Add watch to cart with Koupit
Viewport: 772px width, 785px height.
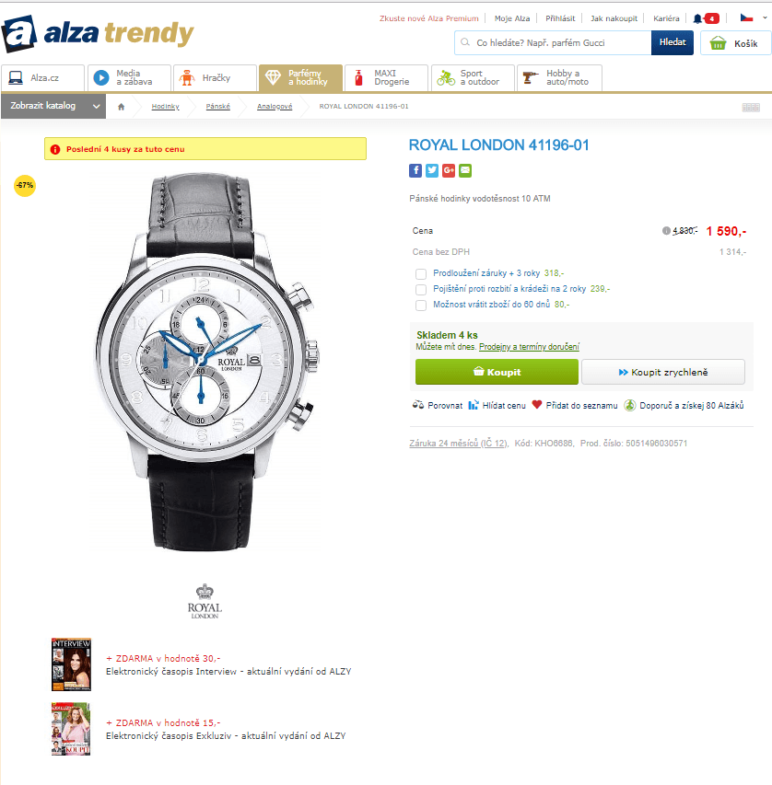(x=497, y=372)
